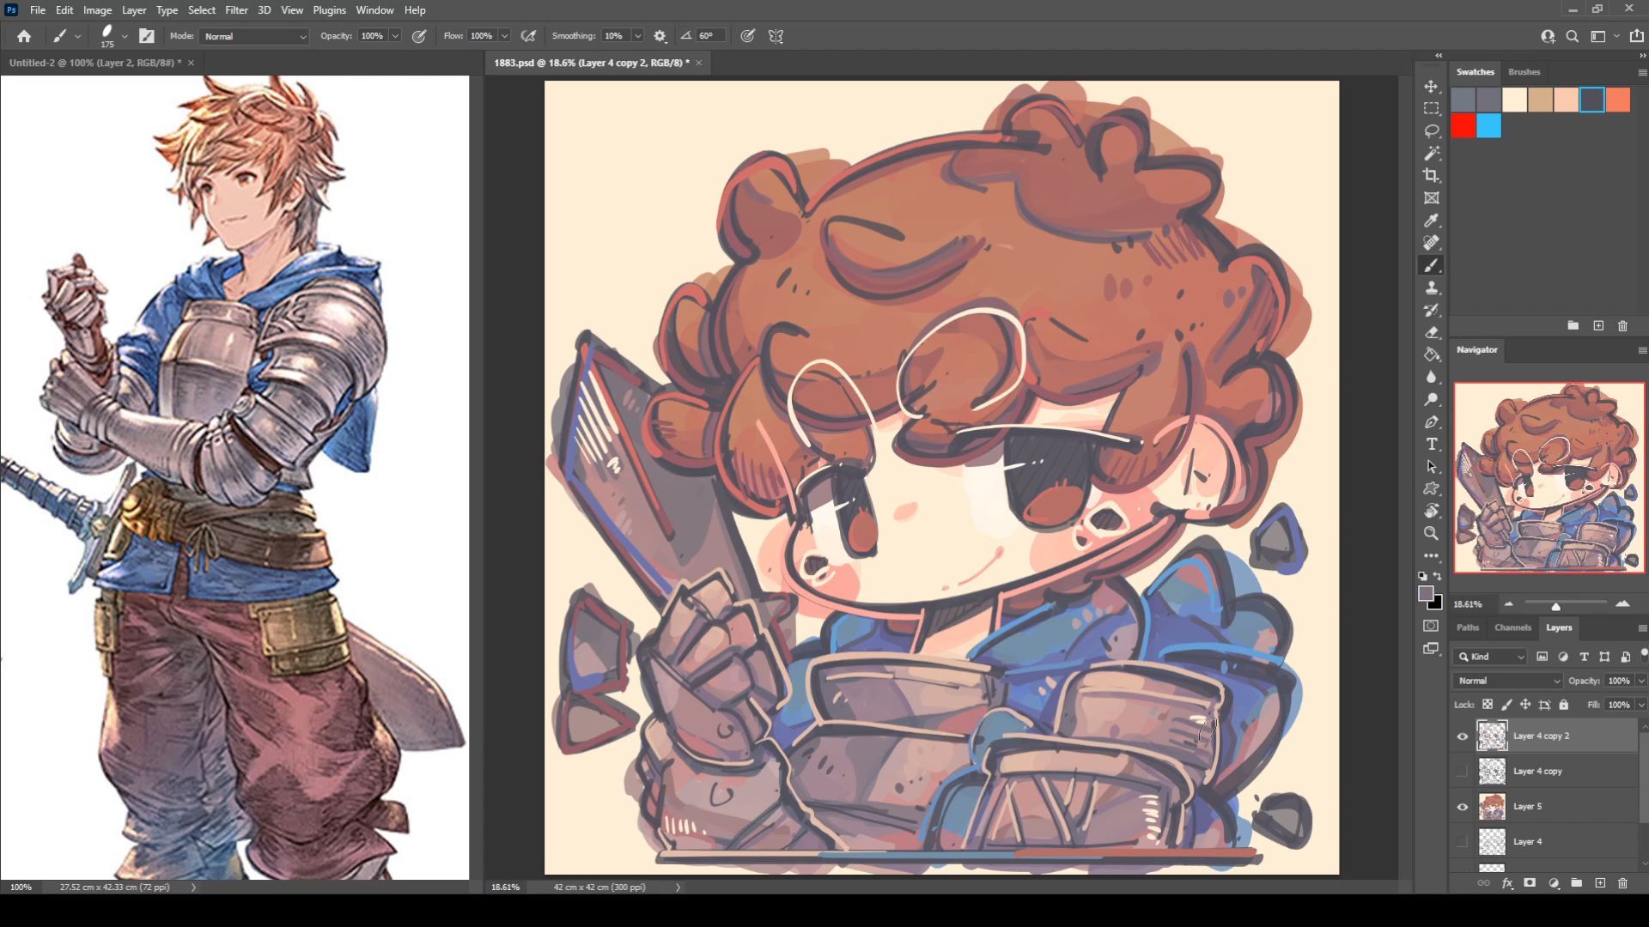Open the Edit Toolbar three-dots menu
This screenshot has height=927, width=1649.
[1431, 556]
